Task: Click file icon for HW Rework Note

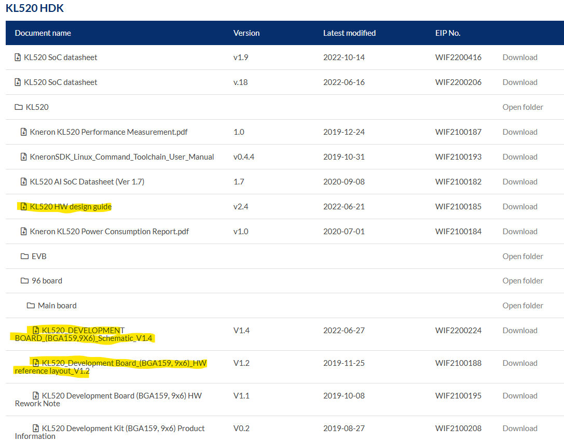Action: pos(36,396)
